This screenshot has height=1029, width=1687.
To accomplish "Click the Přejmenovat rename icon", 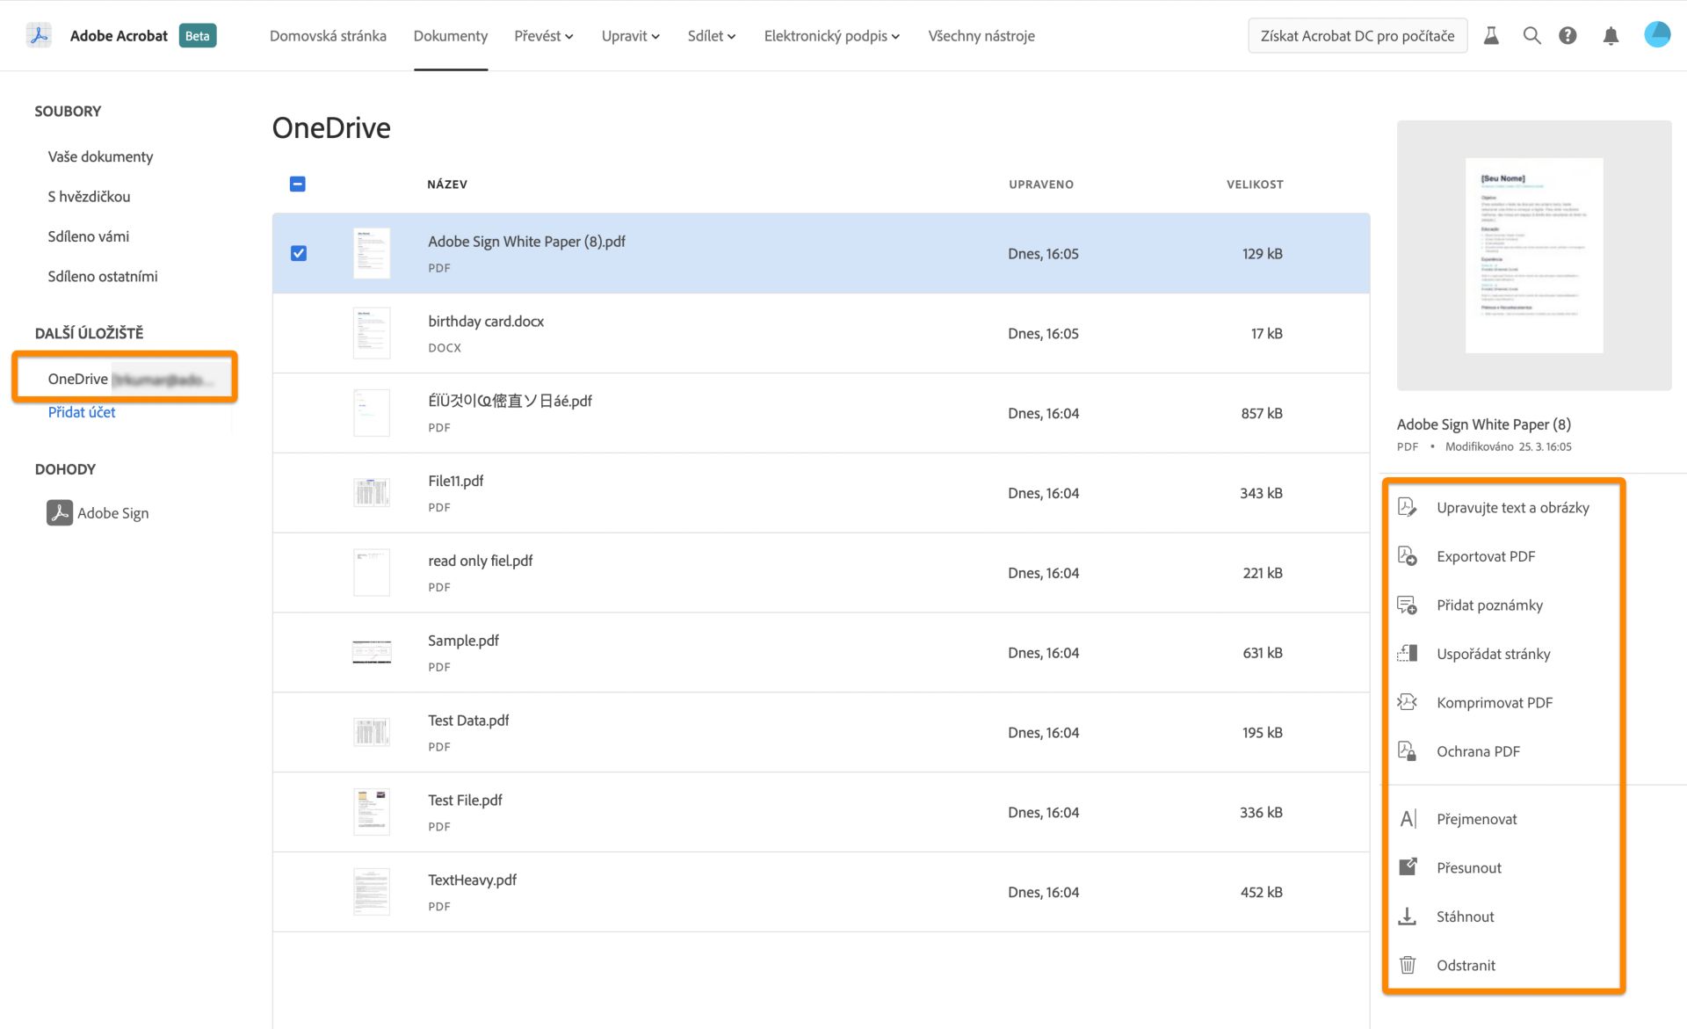I will 1407,818.
